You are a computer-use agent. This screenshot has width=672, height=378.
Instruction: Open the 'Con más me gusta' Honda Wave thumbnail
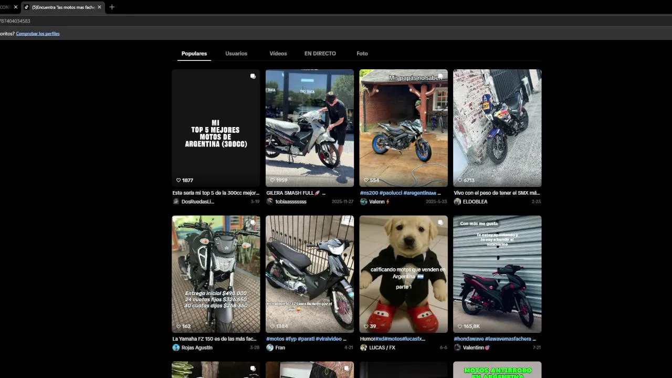pos(497,274)
